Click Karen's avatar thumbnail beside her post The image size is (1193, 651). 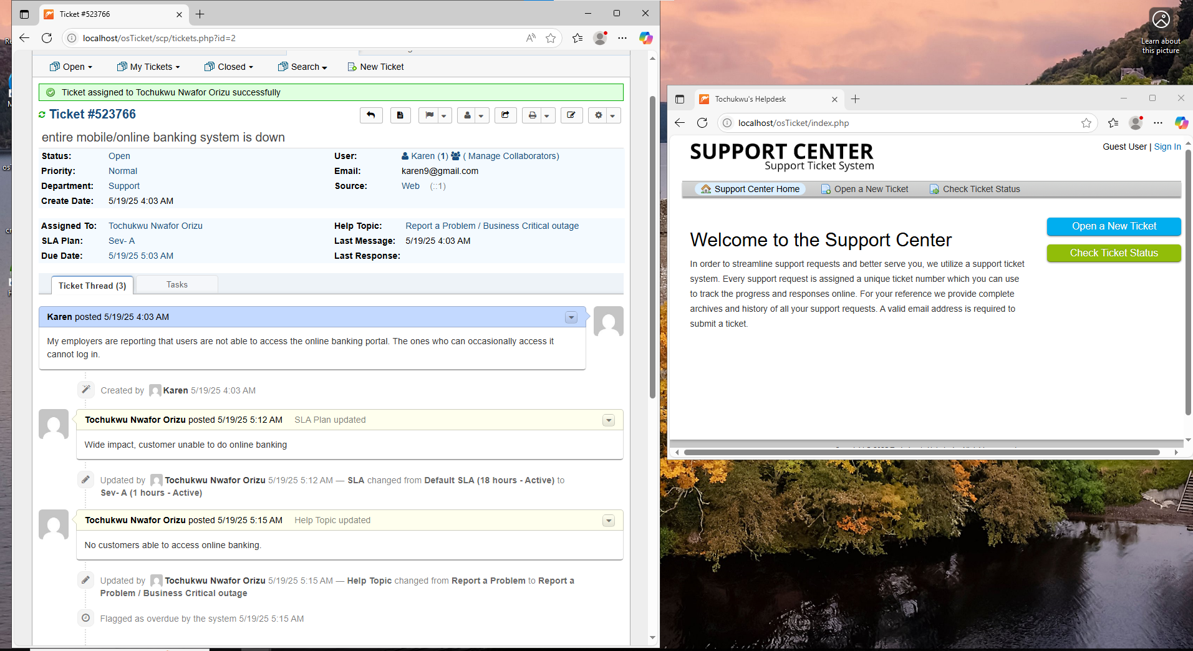pos(609,321)
